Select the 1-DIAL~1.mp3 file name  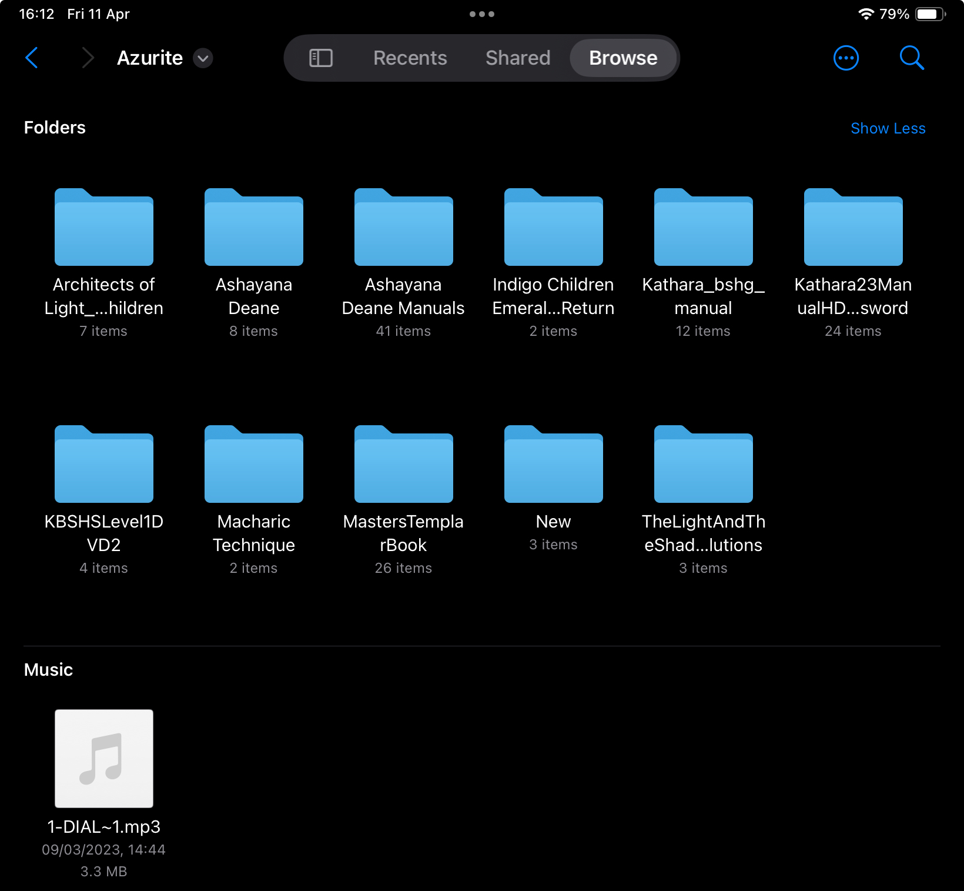(x=104, y=827)
